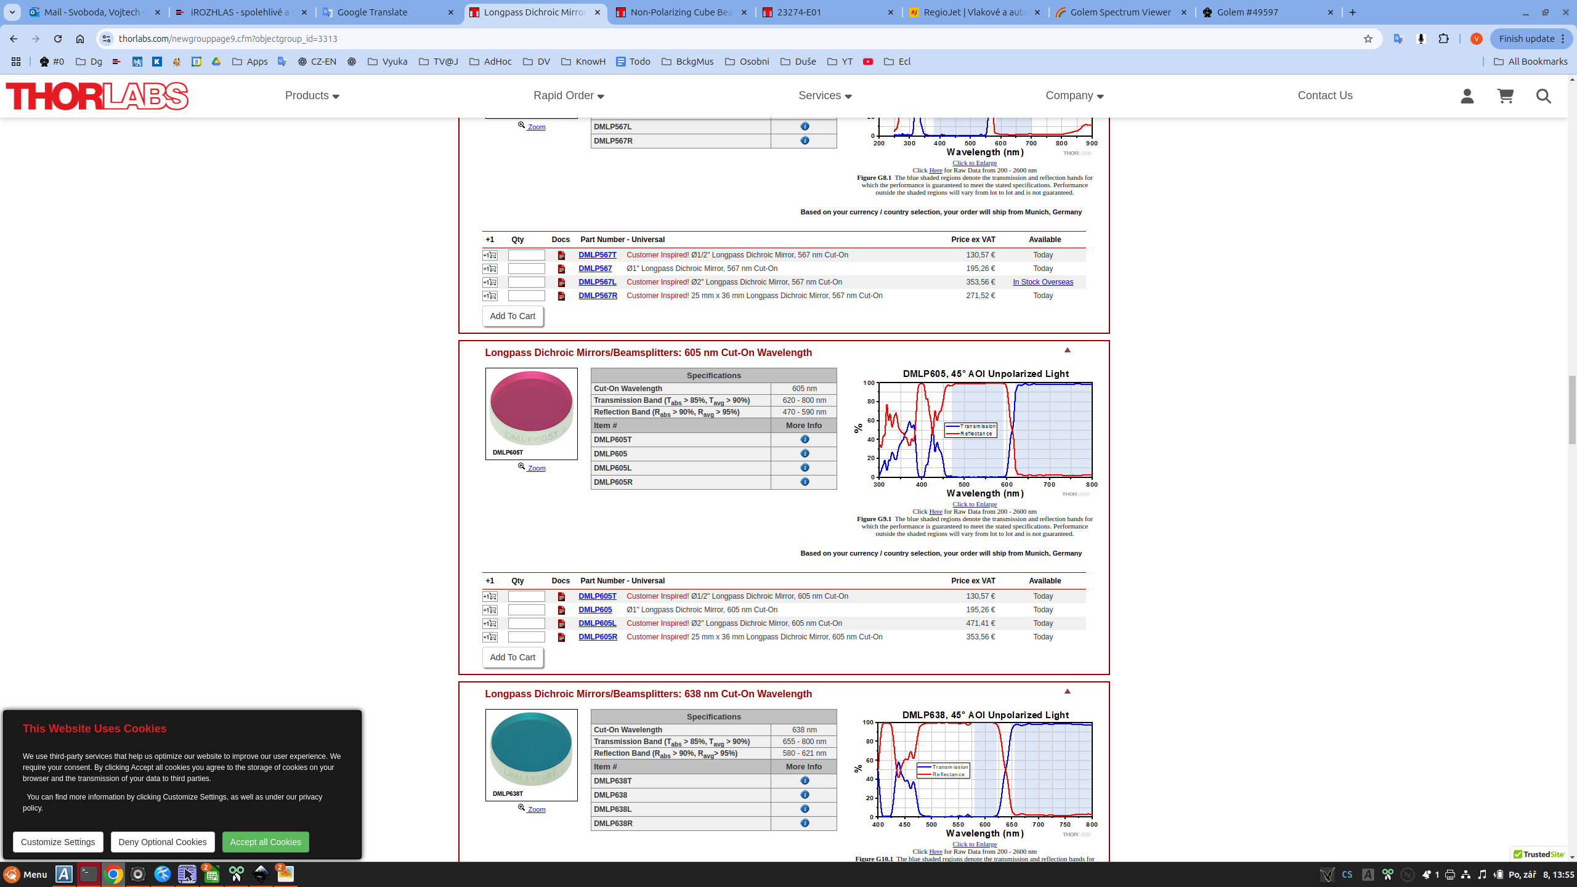The image size is (1577, 887).
Task: Open the shopping cart icon
Action: point(1505,96)
